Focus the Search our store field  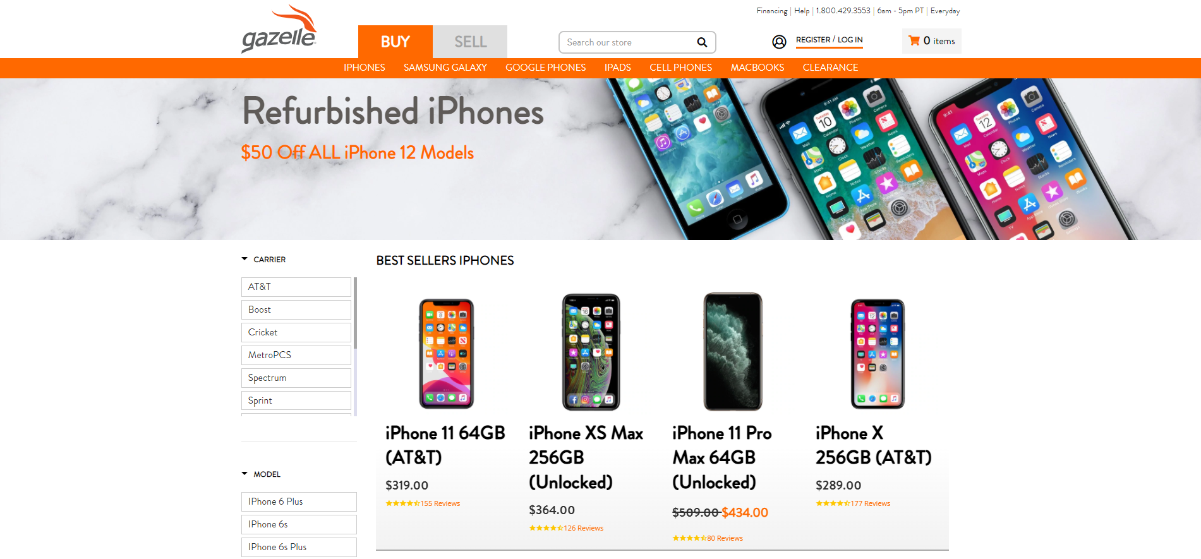627,42
